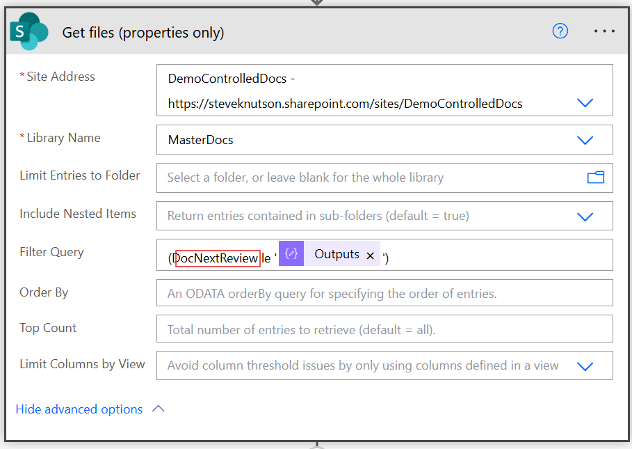The height and width of the screenshot is (449, 632).
Task: Click the folder picker icon
Action: click(595, 178)
